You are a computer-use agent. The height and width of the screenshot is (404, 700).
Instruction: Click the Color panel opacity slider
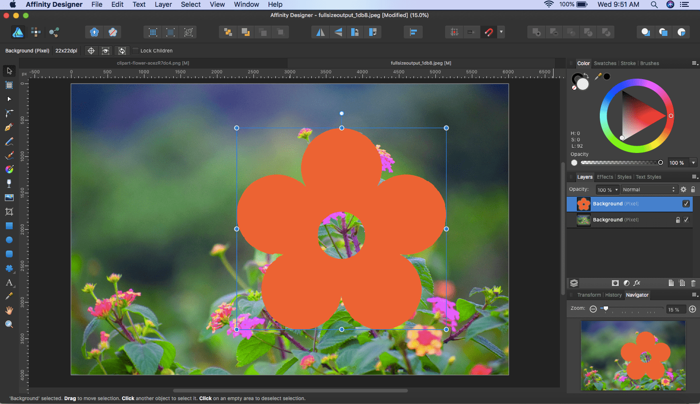click(620, 163)
